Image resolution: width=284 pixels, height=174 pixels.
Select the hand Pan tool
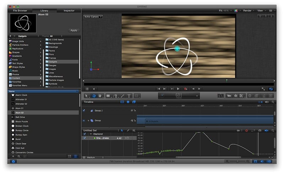pyautogui.click(x=100, y=96)
